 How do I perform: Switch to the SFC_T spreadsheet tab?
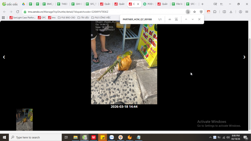click(91, 4)
